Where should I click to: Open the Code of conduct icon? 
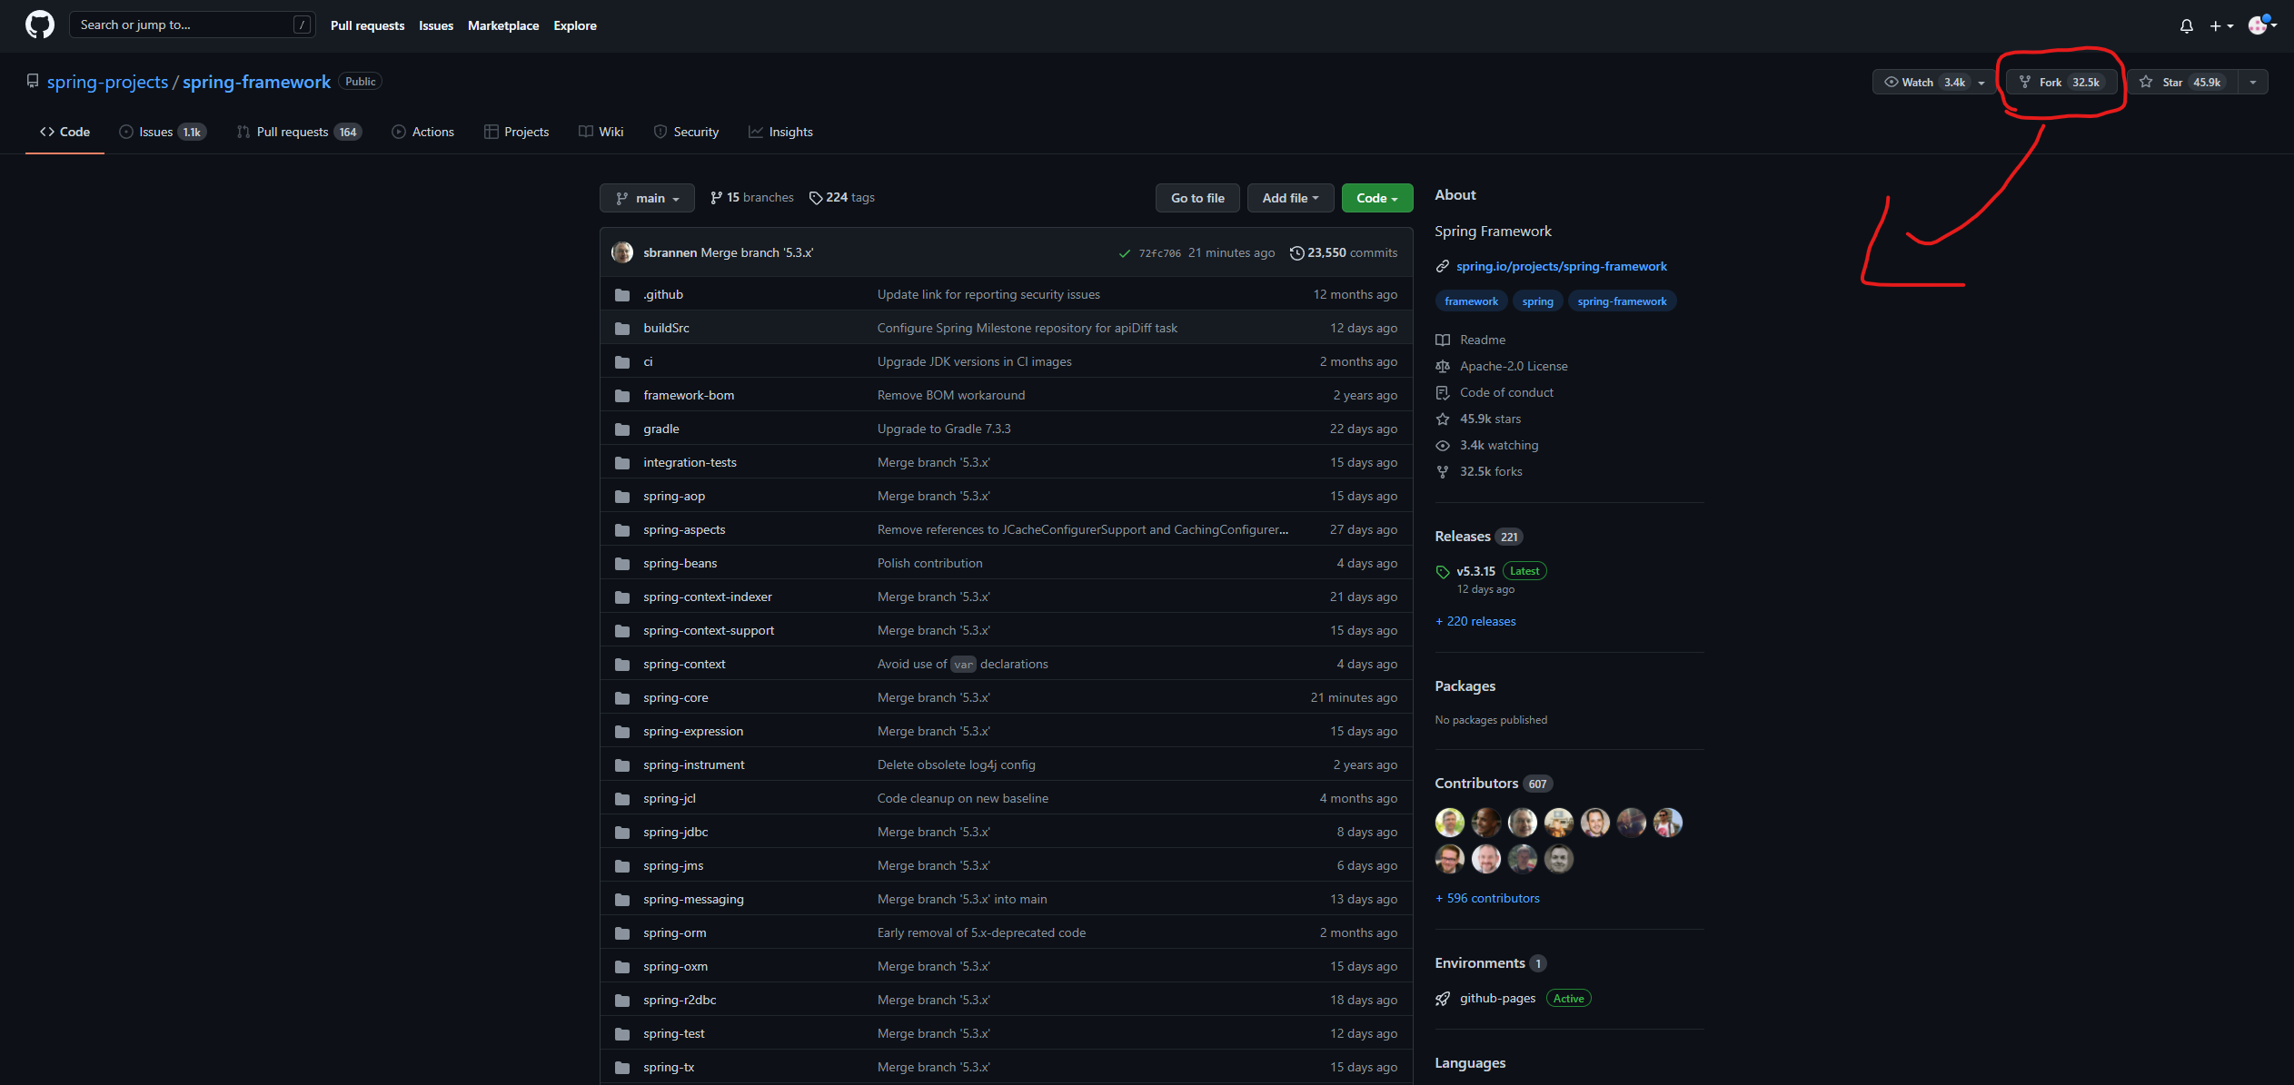pos(1443,392)
